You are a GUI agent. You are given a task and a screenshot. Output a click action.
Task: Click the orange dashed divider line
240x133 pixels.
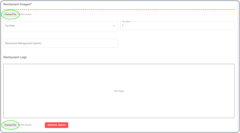click(x=119, y=9)
